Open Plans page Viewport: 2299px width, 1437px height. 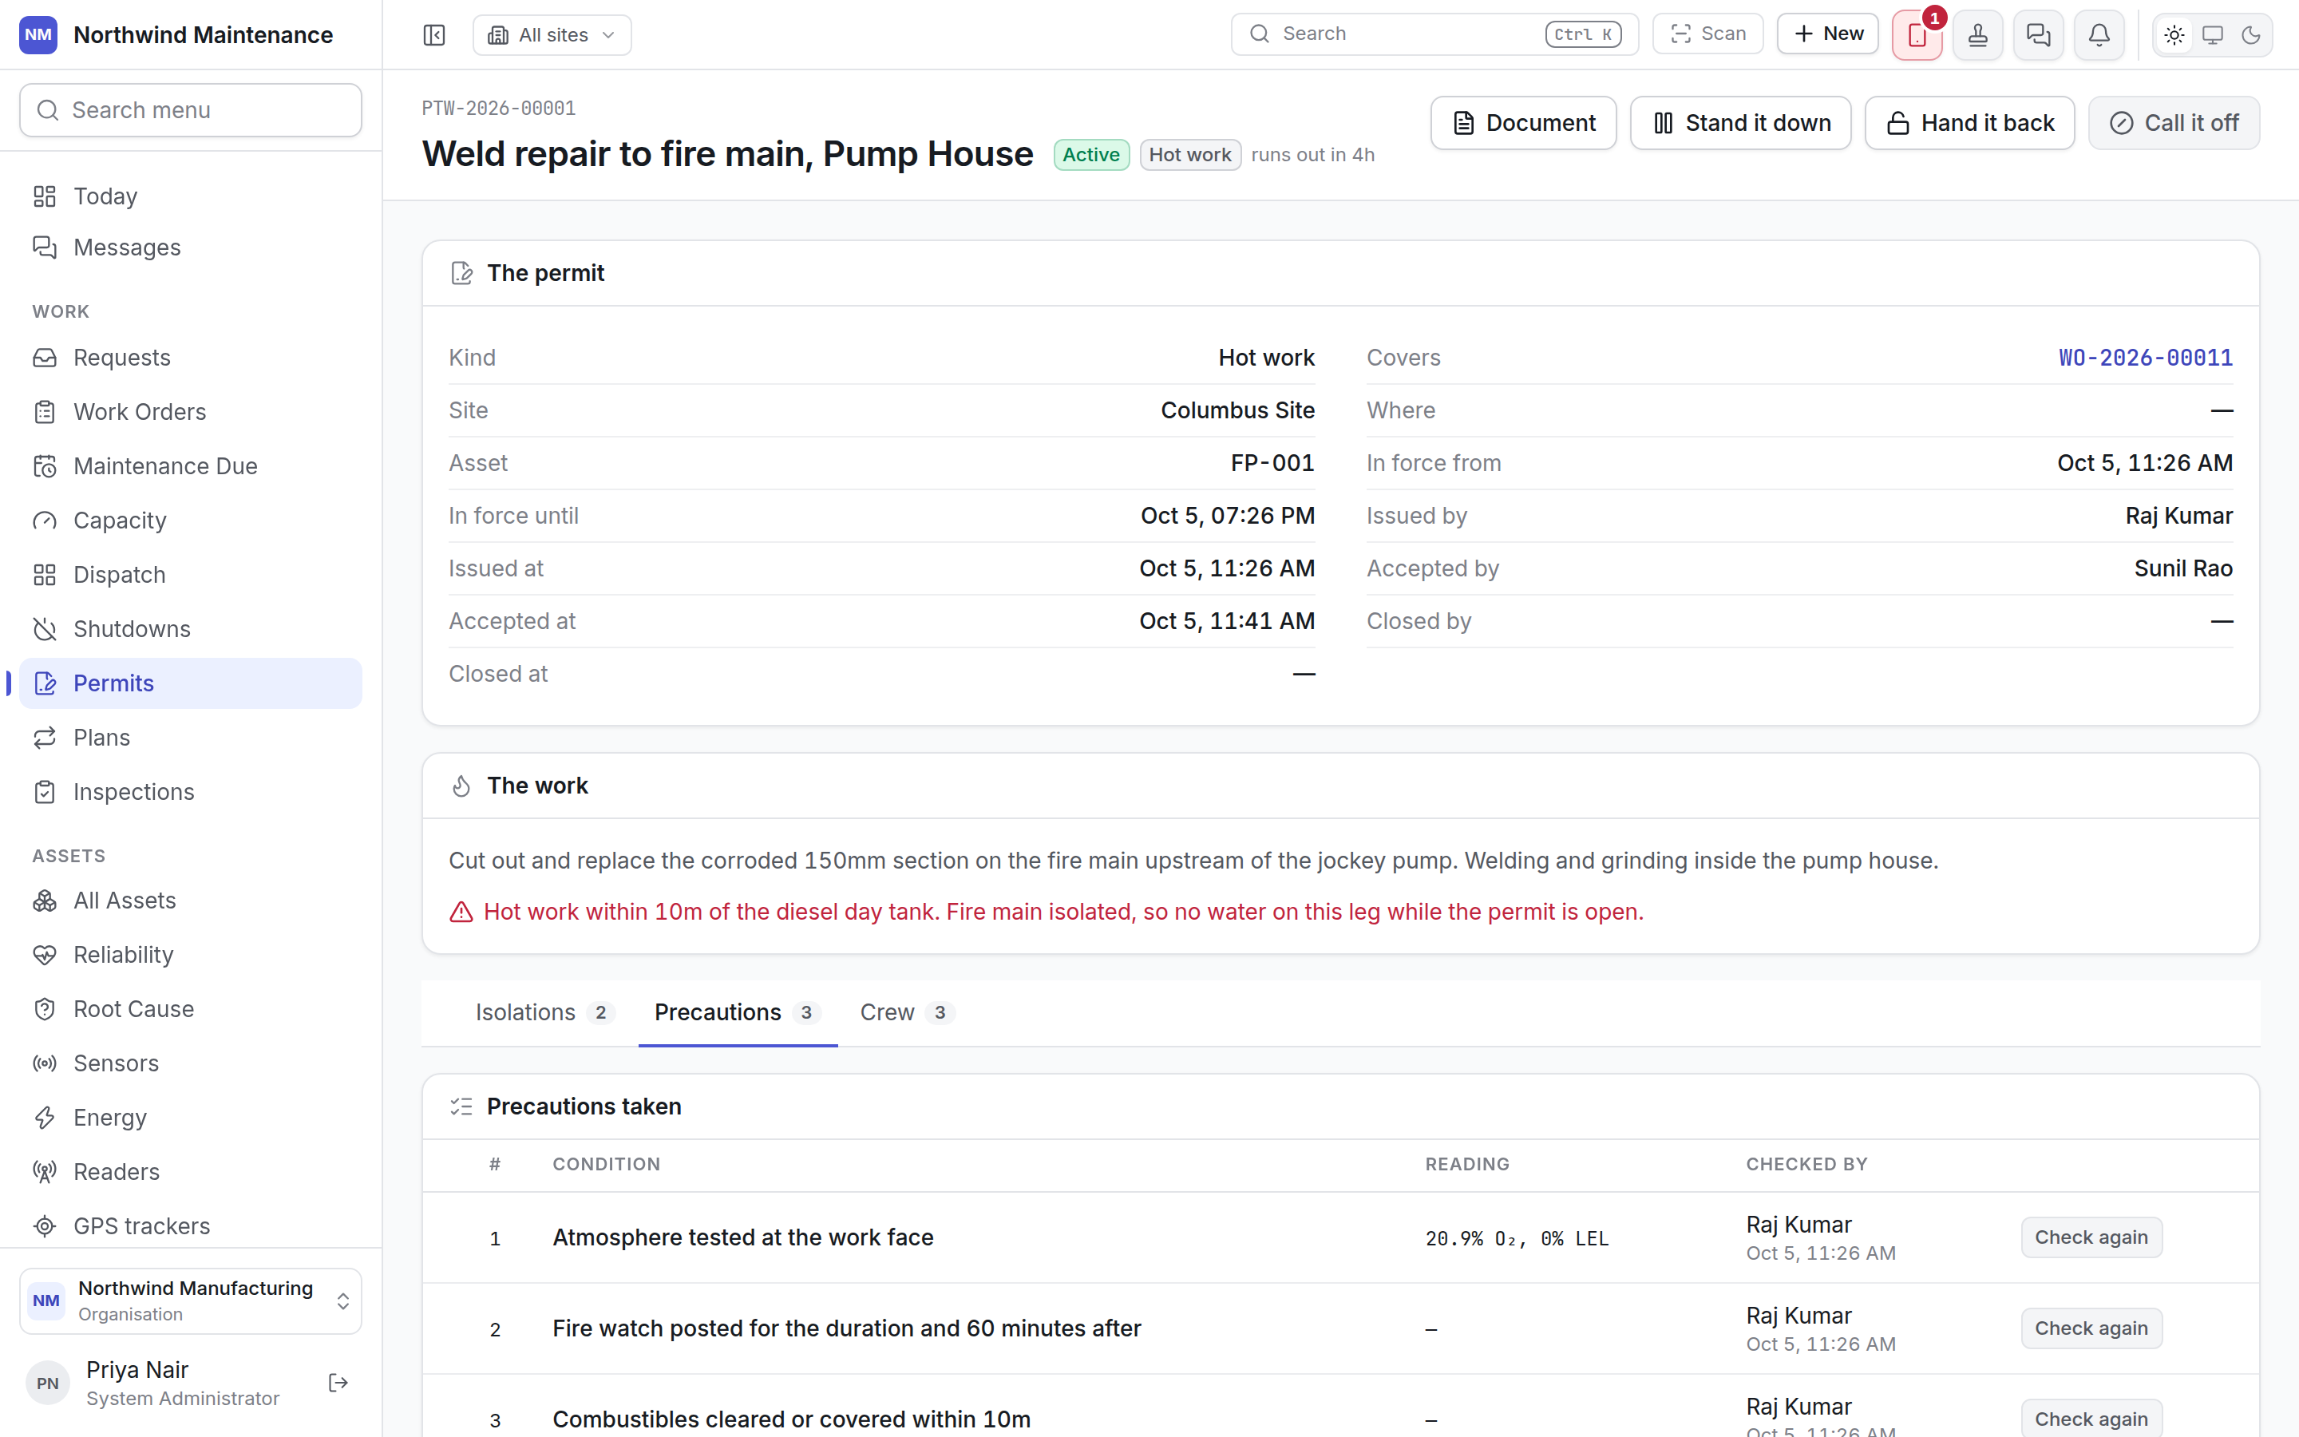coord(191,738)
